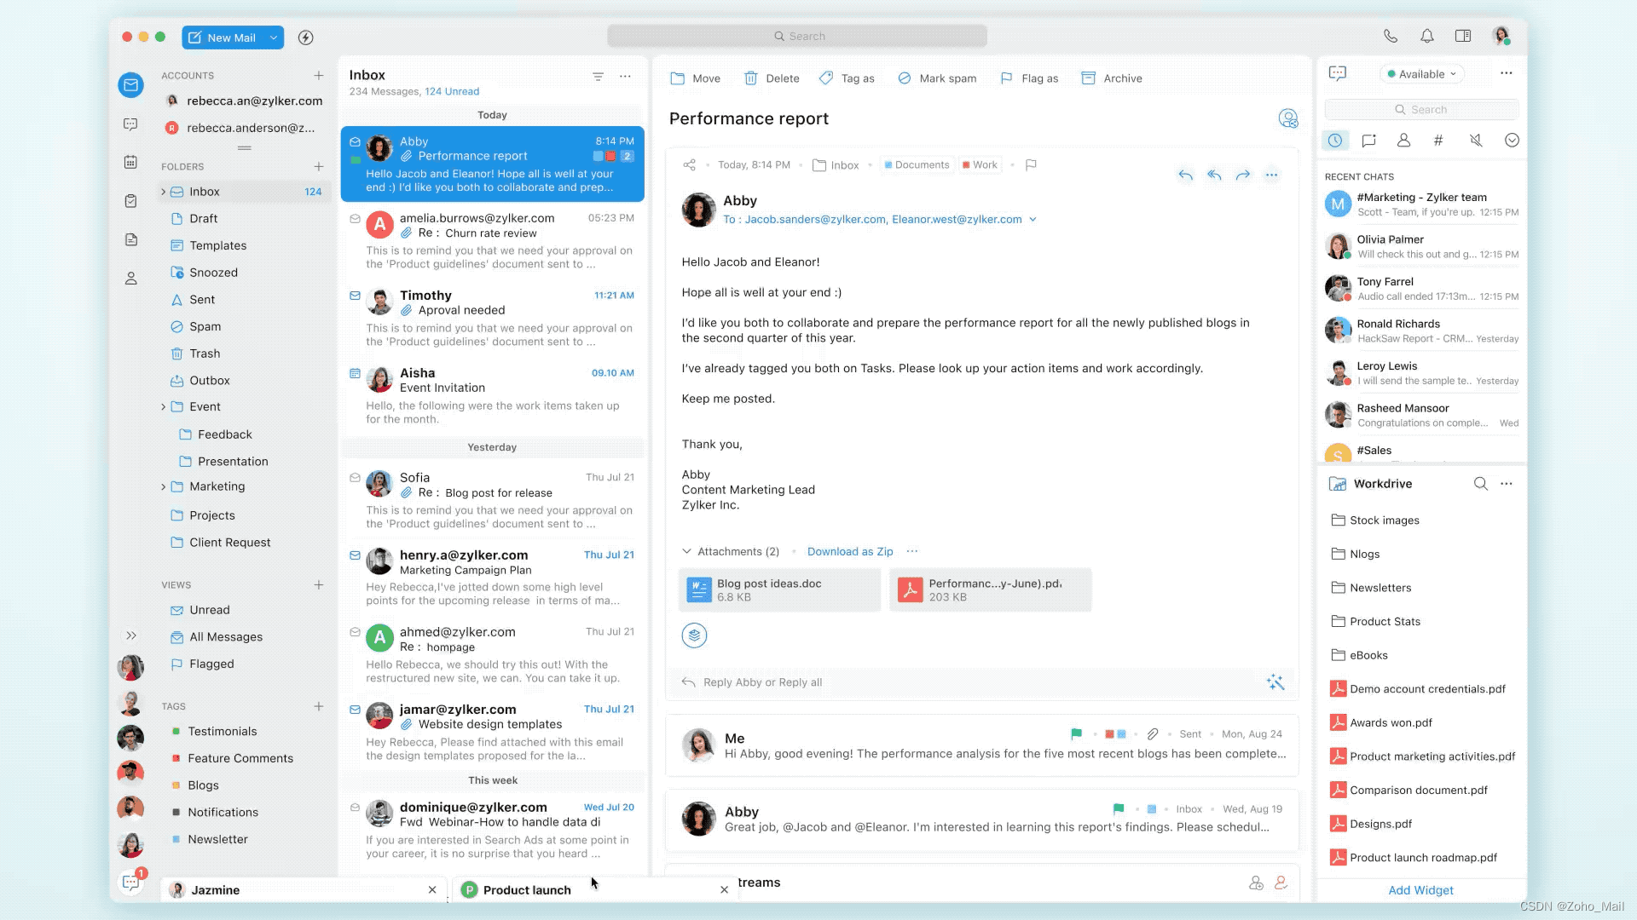Toggle the right sidebar panel layout icon

[x=1463, y=37]
